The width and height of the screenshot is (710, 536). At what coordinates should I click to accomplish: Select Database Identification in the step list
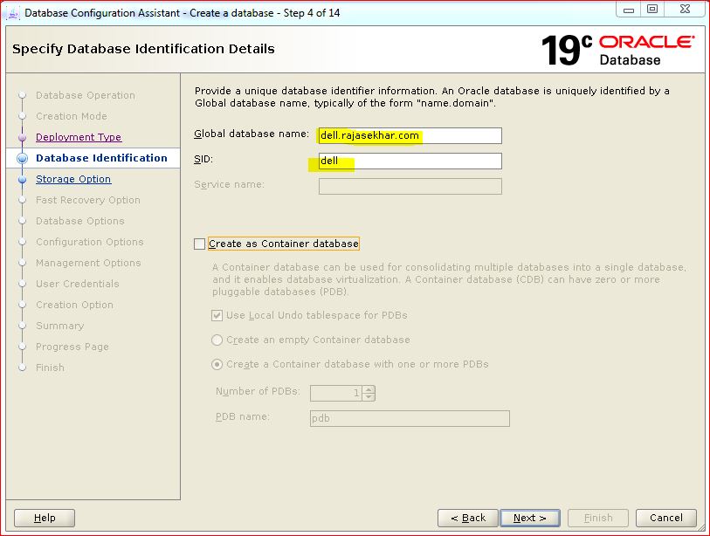101,158
